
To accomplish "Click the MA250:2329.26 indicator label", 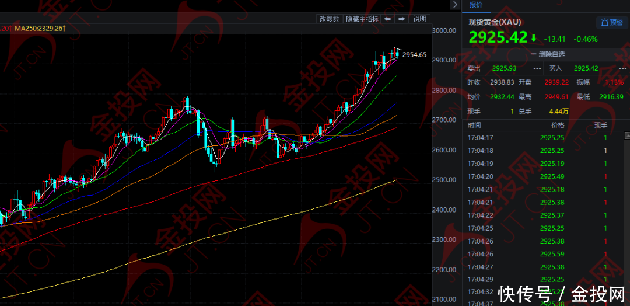I will point(40,28).
